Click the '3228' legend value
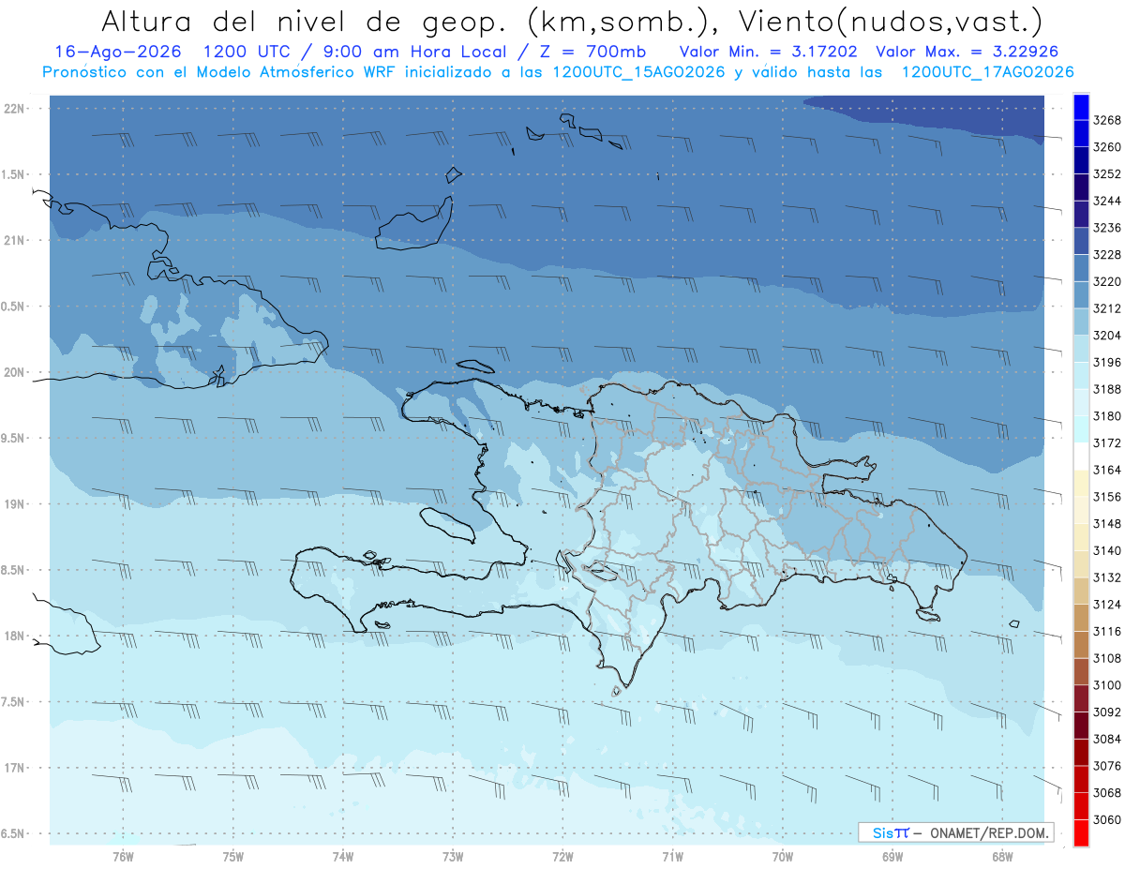 [1107, 255]
